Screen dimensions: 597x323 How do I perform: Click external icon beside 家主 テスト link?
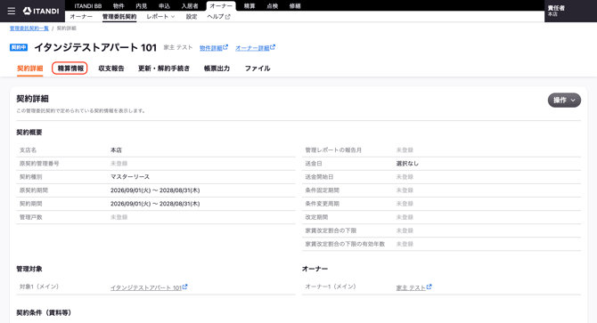pos(429,287)
